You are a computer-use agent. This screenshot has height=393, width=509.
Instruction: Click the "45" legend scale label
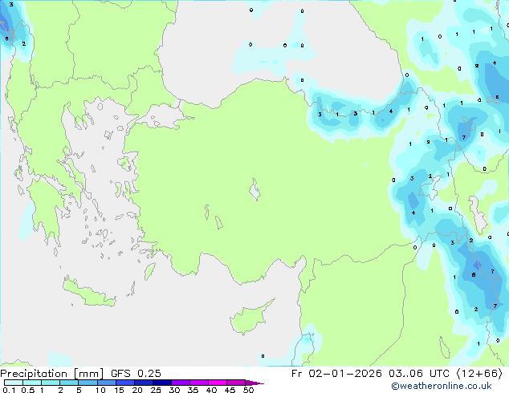point(230,390)
